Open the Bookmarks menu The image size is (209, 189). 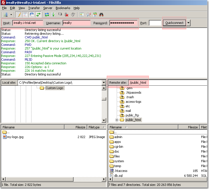pyautogui.click(x=63, y=8)
